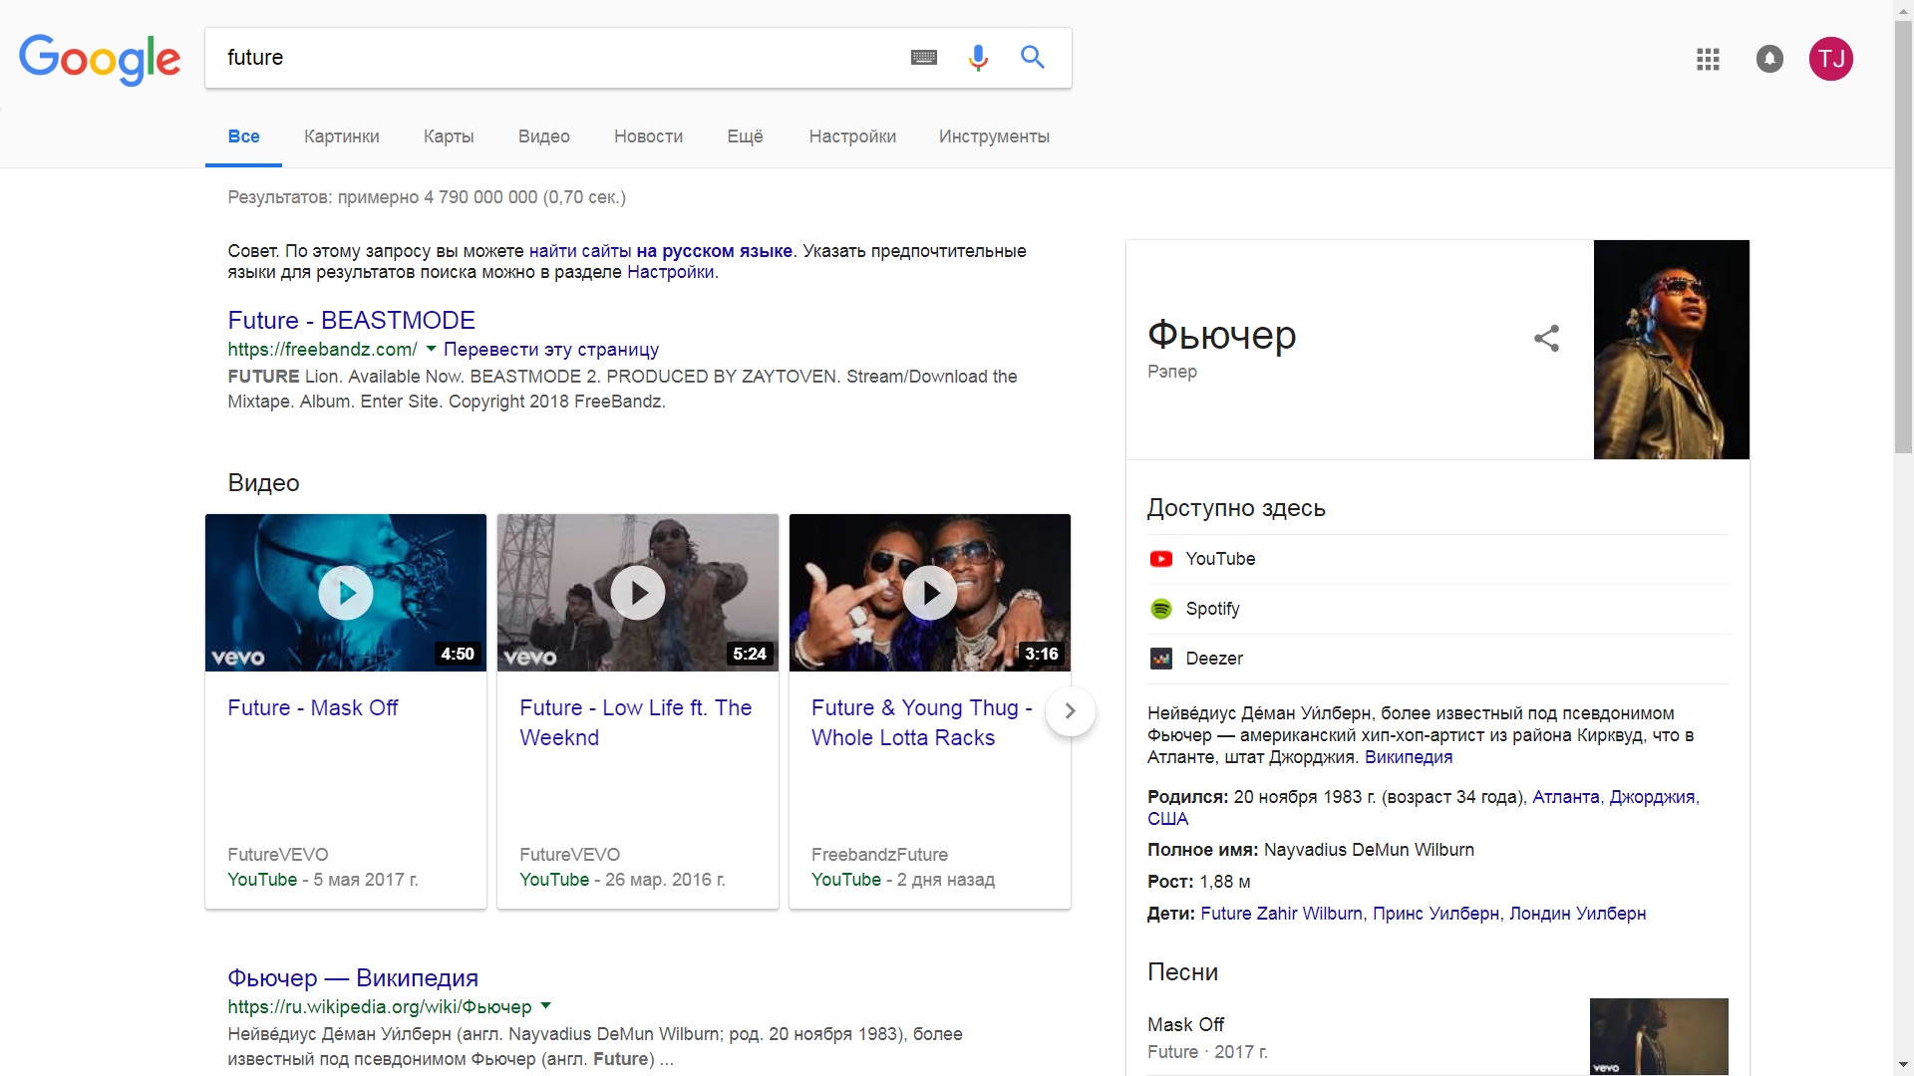Open the Google apps grid
This screenshot has width=1914, height=1076.
1708,60
